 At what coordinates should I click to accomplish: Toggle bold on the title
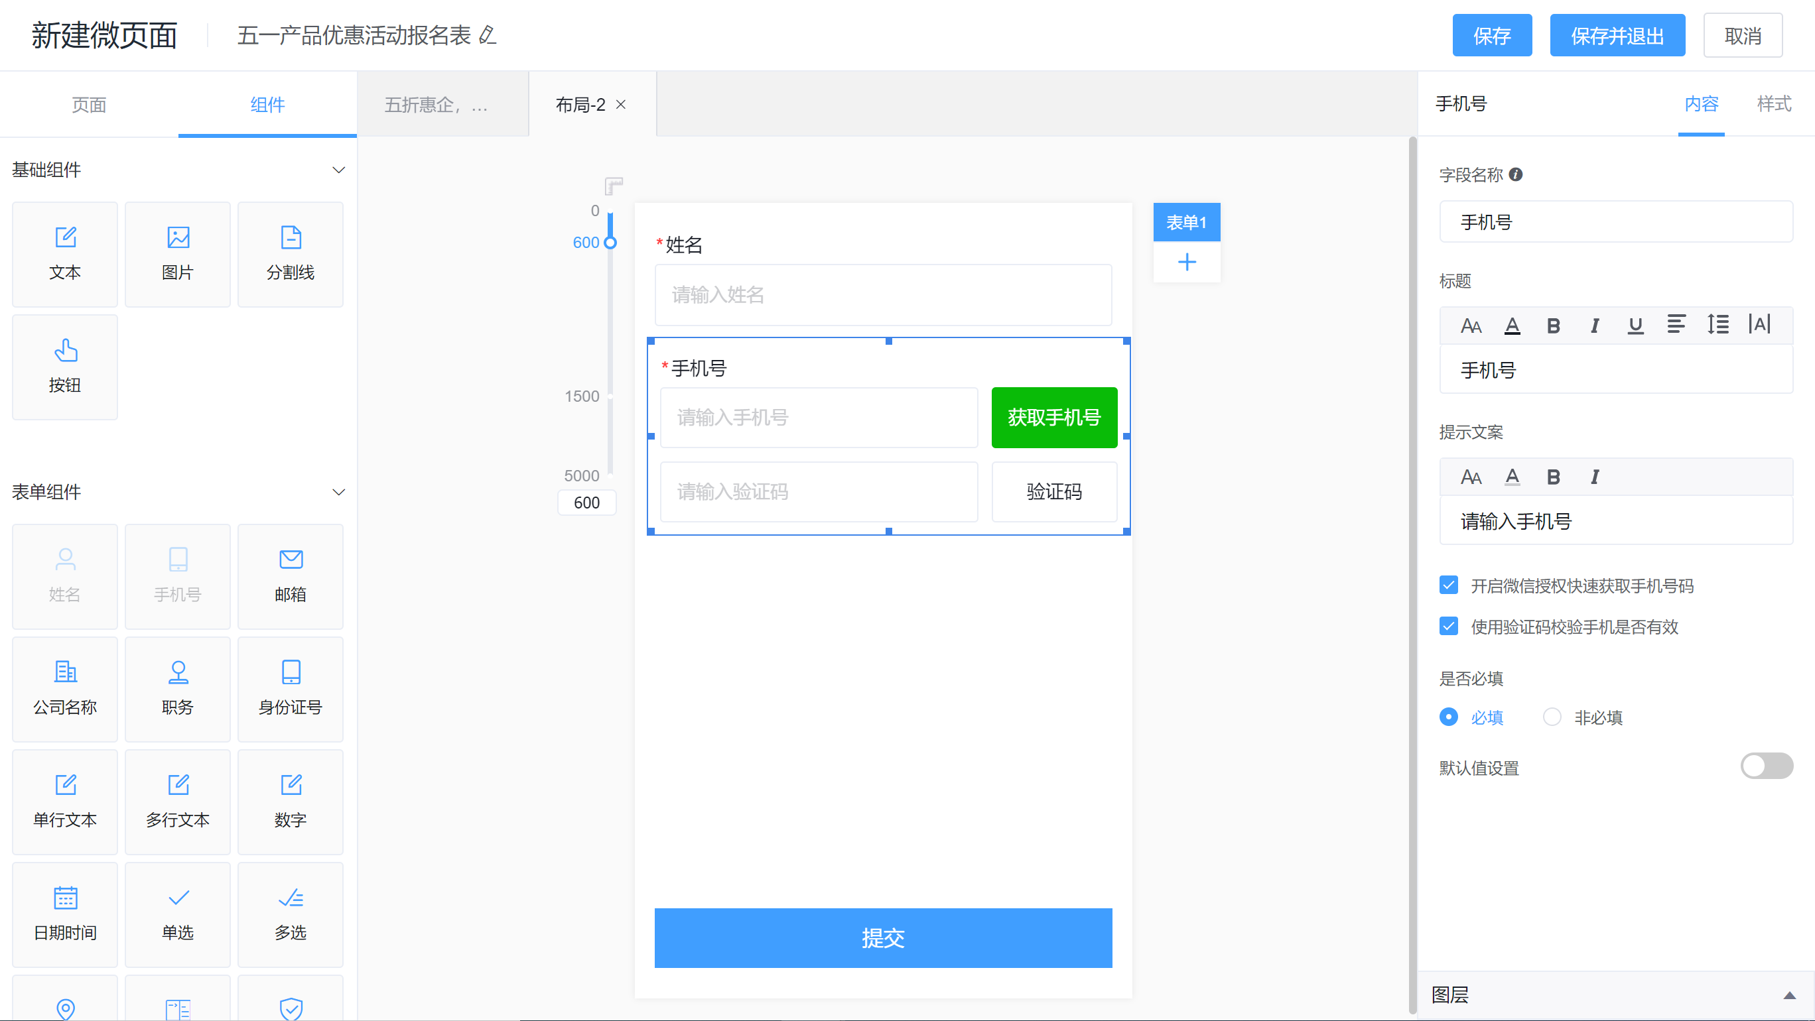coord(1553,326)
